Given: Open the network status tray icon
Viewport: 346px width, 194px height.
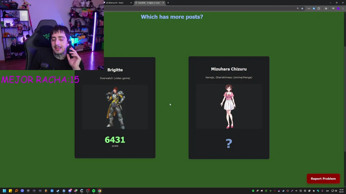Looking at the screenshot, I should (x=332, y=191).
